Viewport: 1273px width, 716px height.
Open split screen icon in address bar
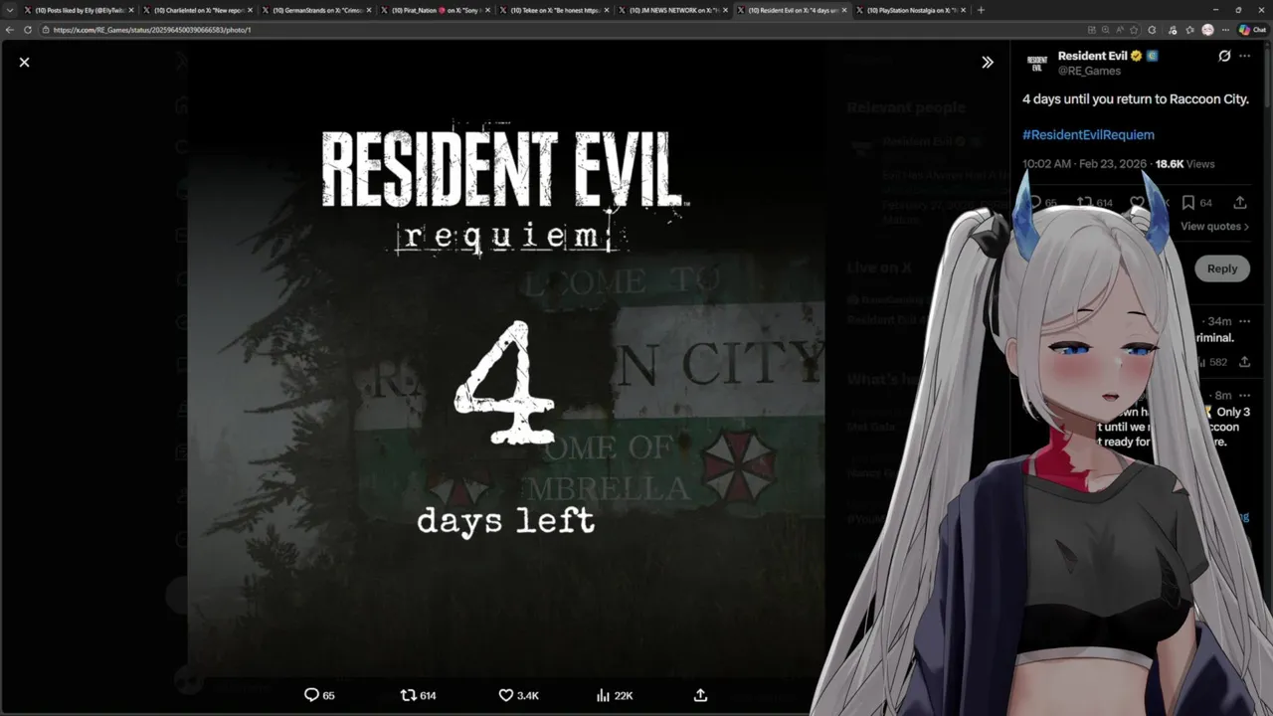[x=1091, y=30]
